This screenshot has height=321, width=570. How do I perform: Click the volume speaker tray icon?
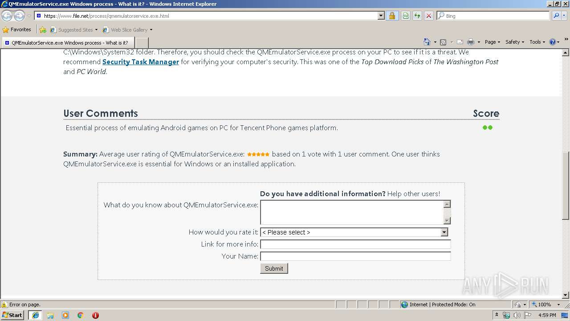517,315
